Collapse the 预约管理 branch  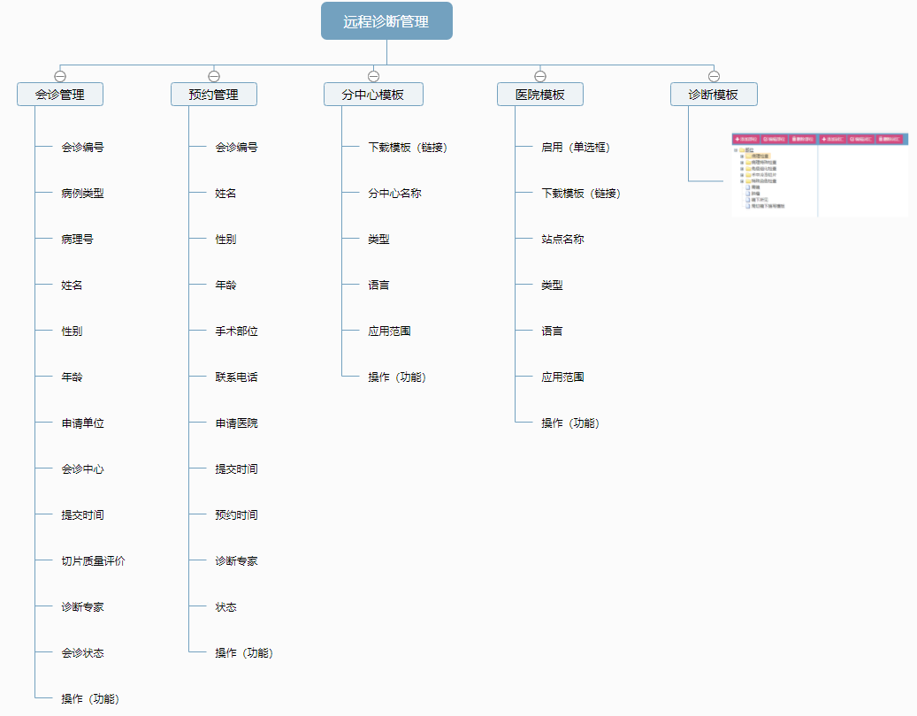pos(213,74)
